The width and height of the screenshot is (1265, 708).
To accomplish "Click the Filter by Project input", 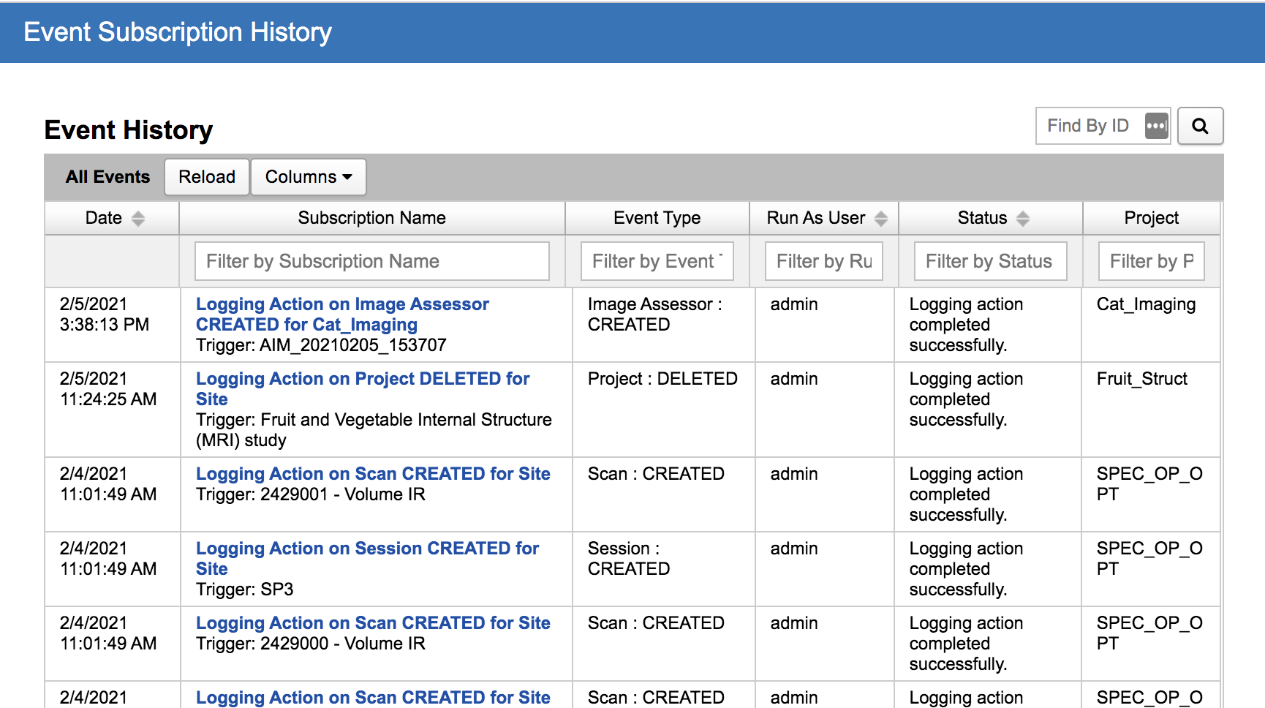I will (x=1151, y=261).
